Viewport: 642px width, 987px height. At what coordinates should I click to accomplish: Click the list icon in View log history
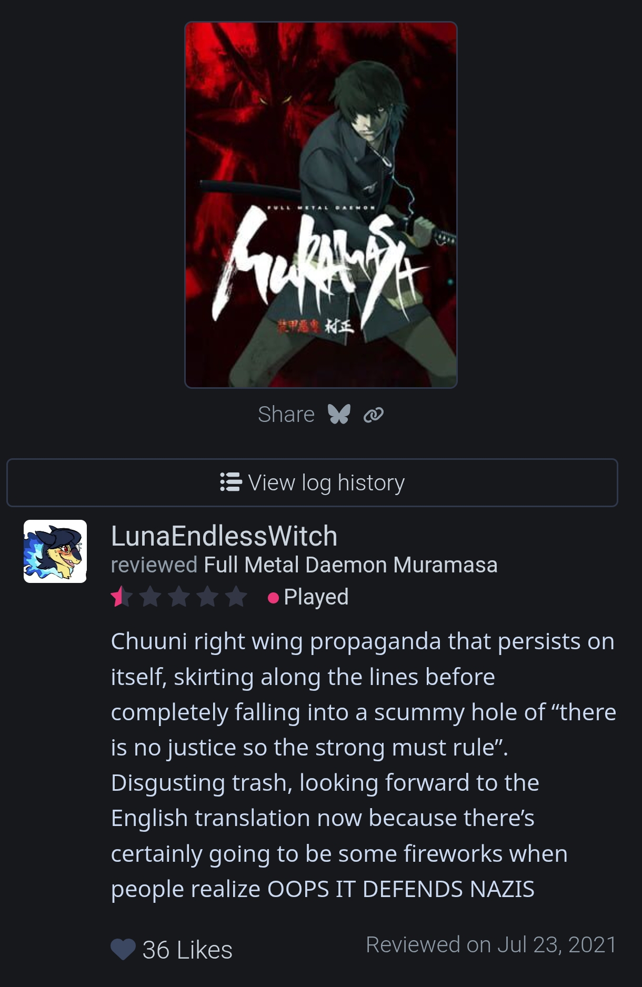coord(230,482)
